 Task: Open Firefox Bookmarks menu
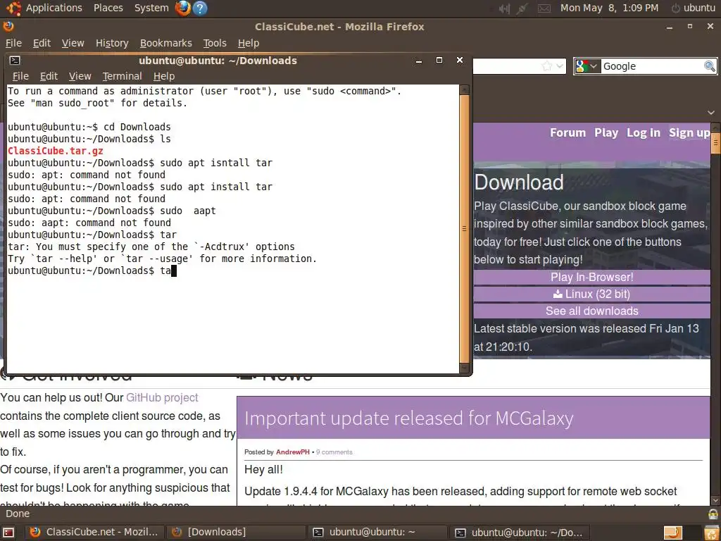coord(165,43)
